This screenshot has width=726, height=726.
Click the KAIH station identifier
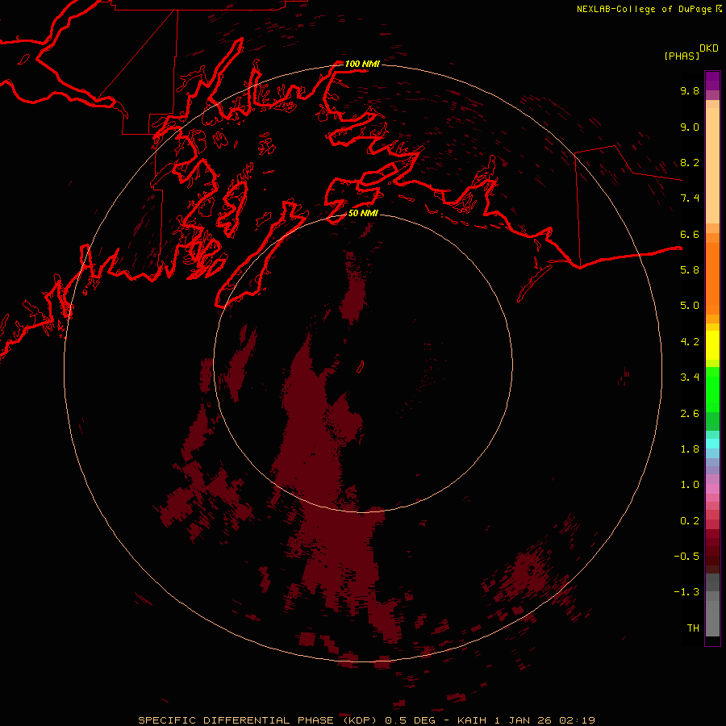coord(472,720)
